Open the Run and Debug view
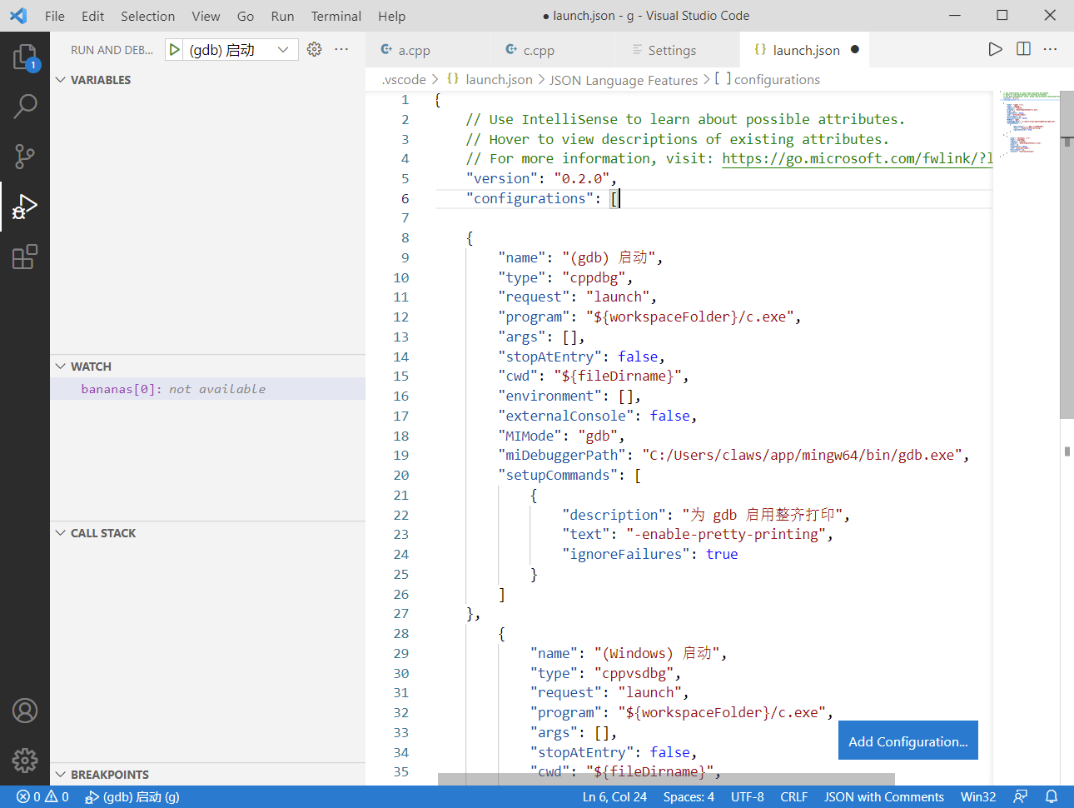This screenshot has height=808, width=1074. click(x=25, y=207)
